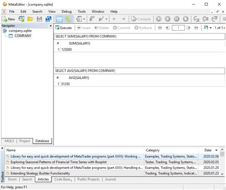
Task: Select company.sqlite in Navigator
Action: tap(20, 31)
